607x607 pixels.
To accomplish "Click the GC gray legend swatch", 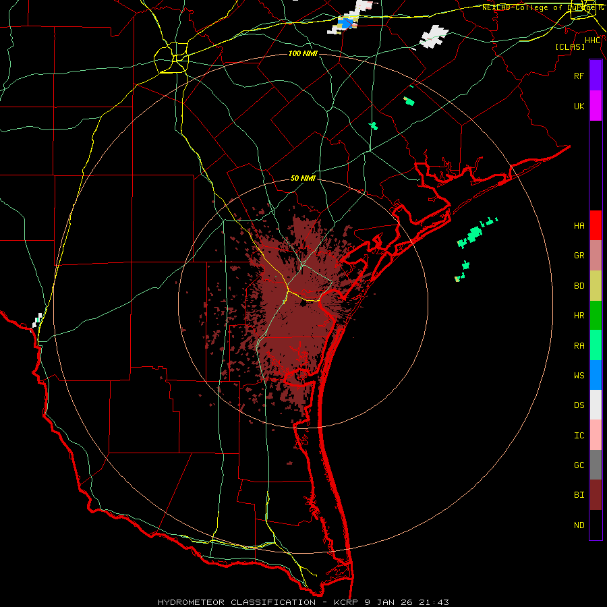I will 596,465.
